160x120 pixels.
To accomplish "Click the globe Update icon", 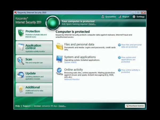I will point(21,75).
